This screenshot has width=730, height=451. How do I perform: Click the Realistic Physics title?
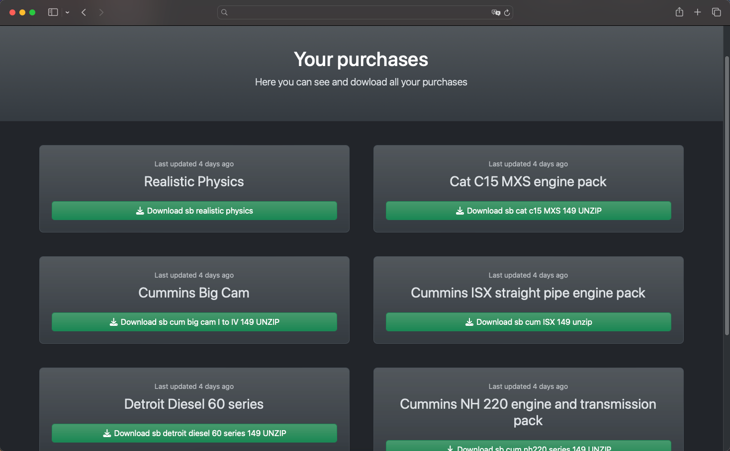point(194,182)
